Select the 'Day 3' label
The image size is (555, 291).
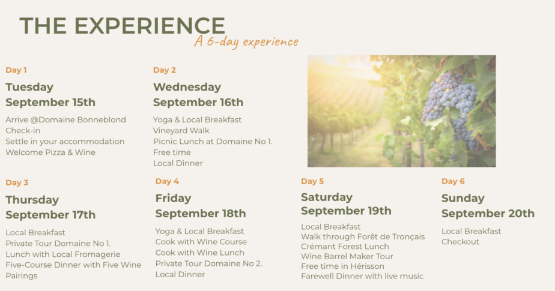pyautogui.click(x=17, y=182)
